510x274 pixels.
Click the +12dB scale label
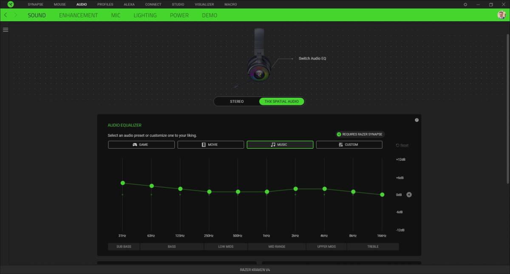tap(400, 160)
